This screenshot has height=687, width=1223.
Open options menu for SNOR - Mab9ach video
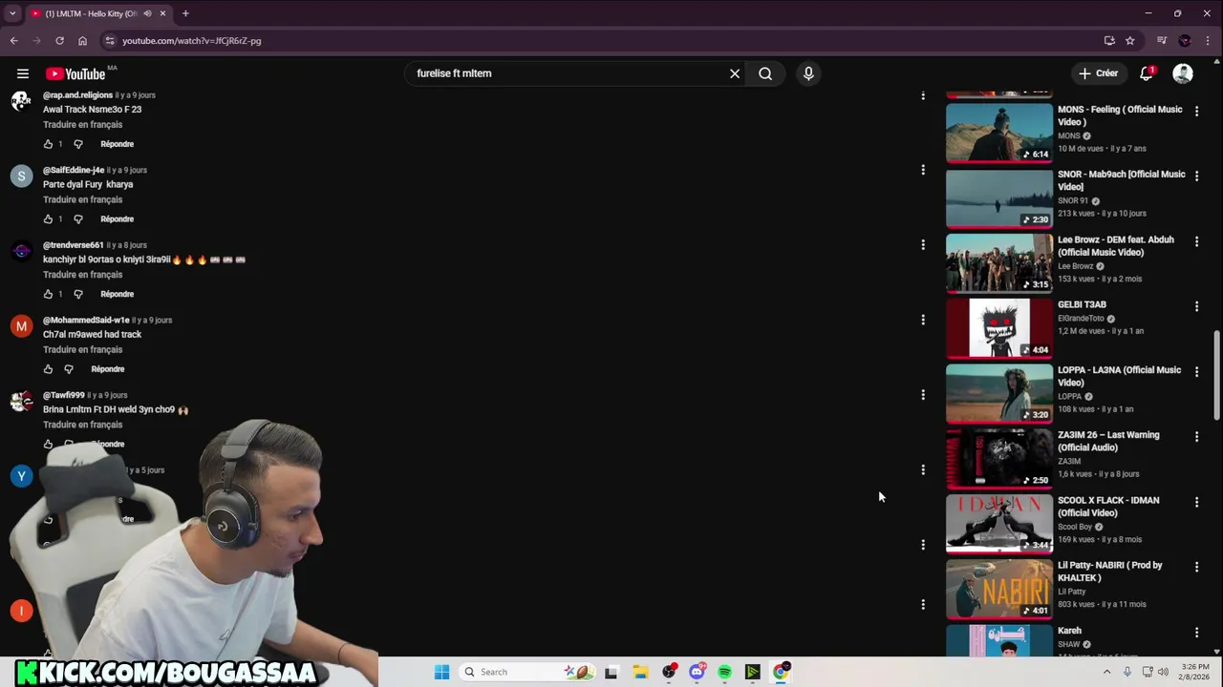(1196, 177)
